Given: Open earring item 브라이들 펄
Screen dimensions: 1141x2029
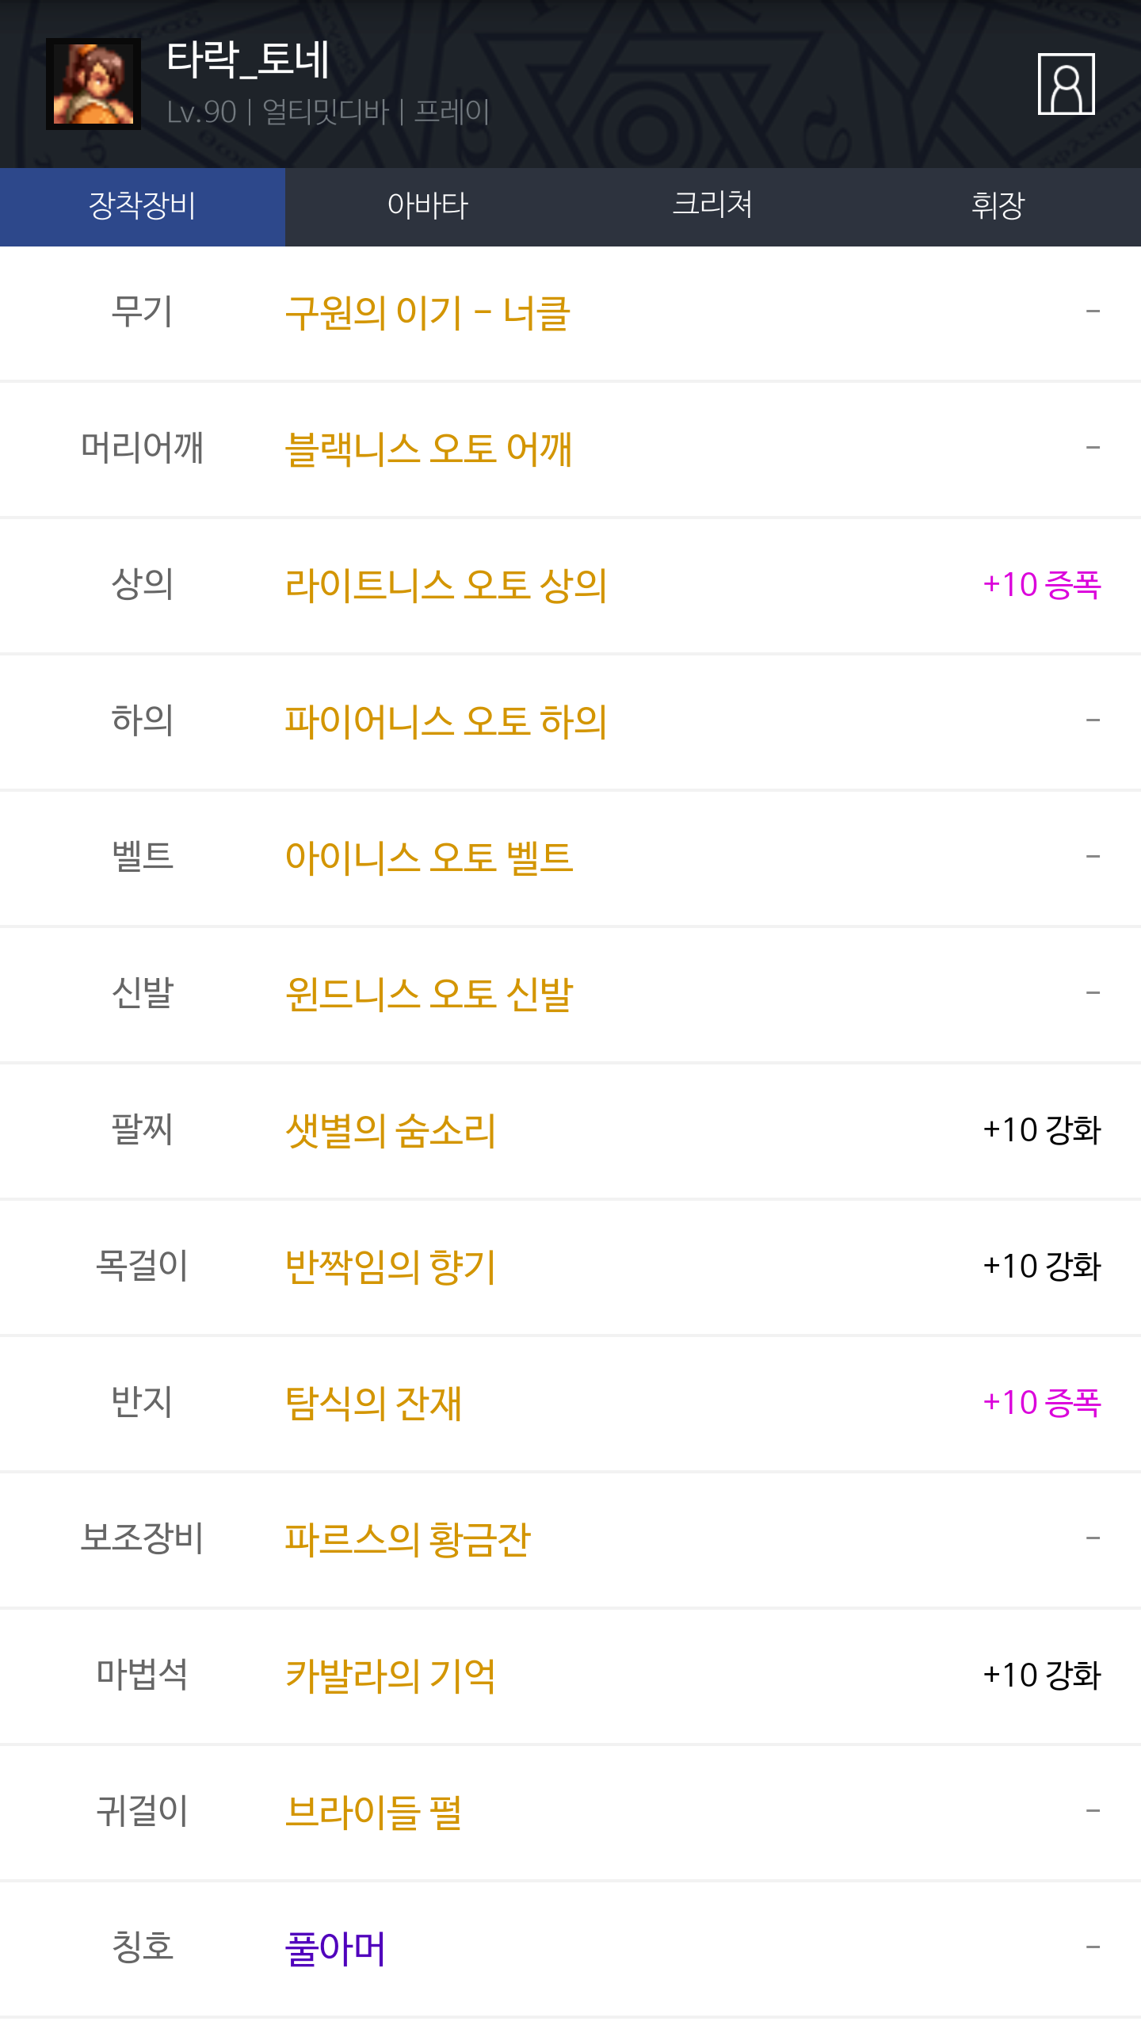Looking at the screenshot, I should click(x=373, y=1813).
